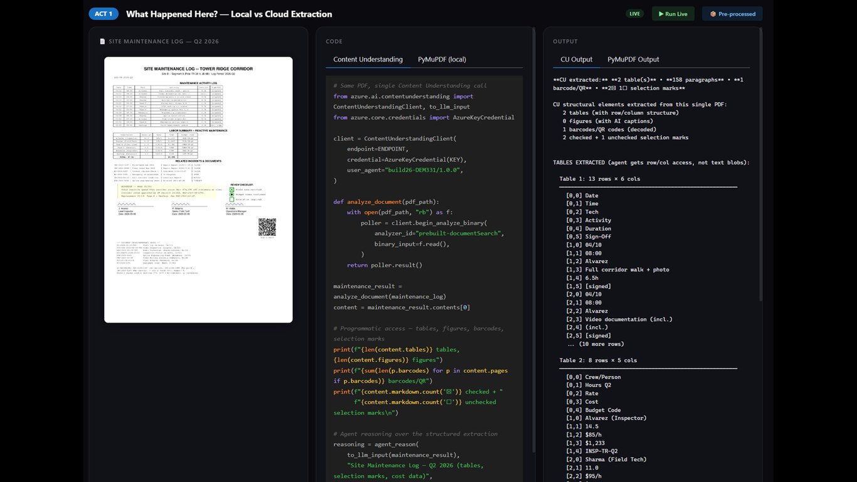Click the play icon on Run Live
The height and width of the screenshot is (482, 857).
(661, 14)
